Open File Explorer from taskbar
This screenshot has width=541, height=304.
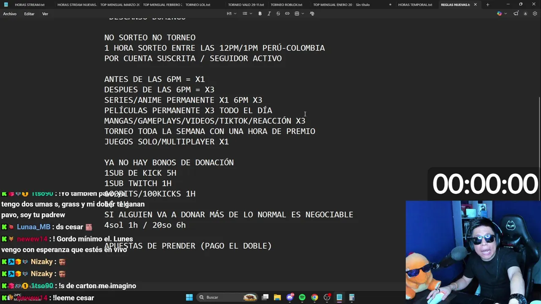(x=277, y=297)
